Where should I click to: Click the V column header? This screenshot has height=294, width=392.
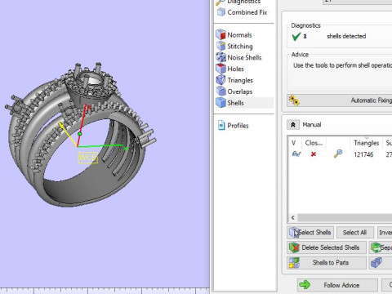[x=294, y=143]
